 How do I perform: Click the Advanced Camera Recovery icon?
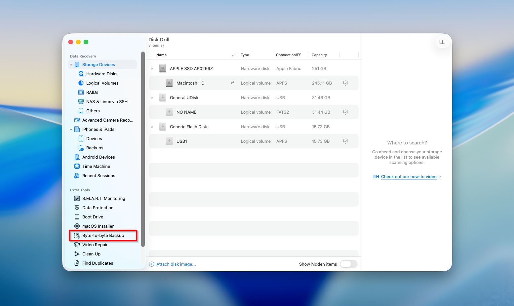coord(77,120)
